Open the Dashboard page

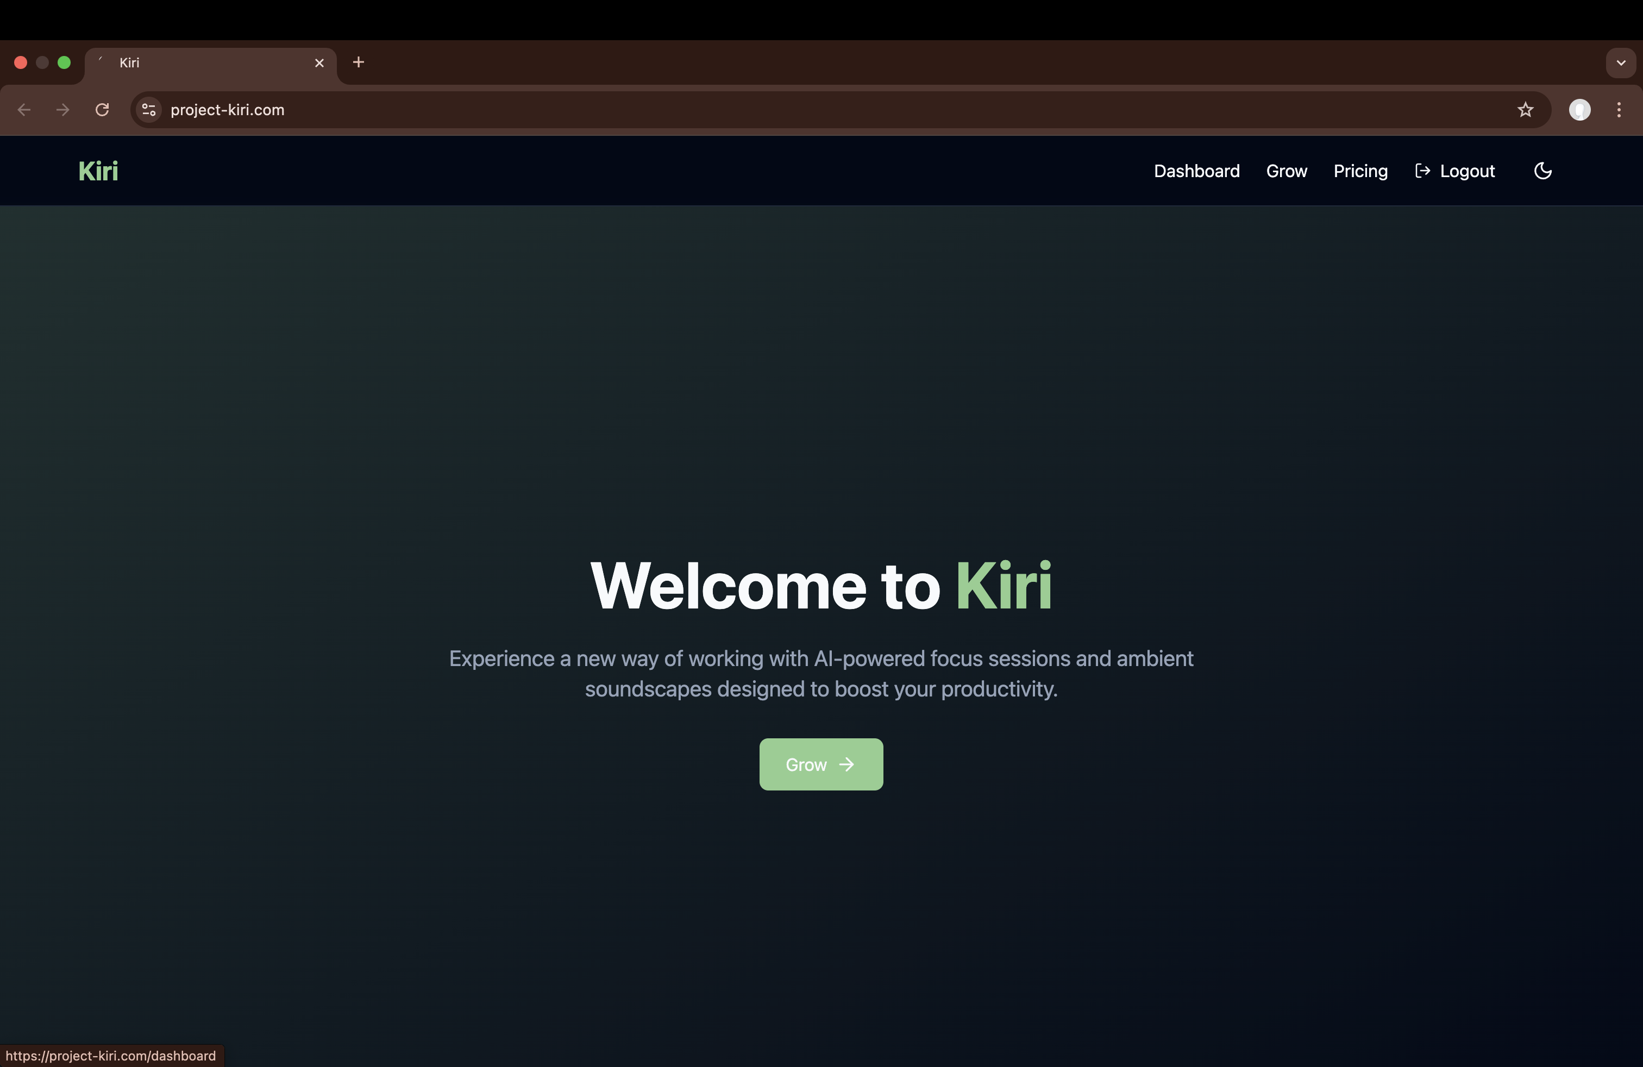tap(1196, 171)
